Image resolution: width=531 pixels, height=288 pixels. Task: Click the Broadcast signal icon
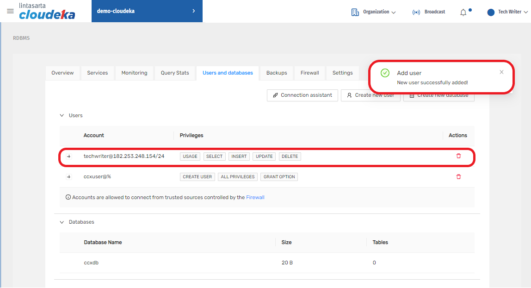416,12
